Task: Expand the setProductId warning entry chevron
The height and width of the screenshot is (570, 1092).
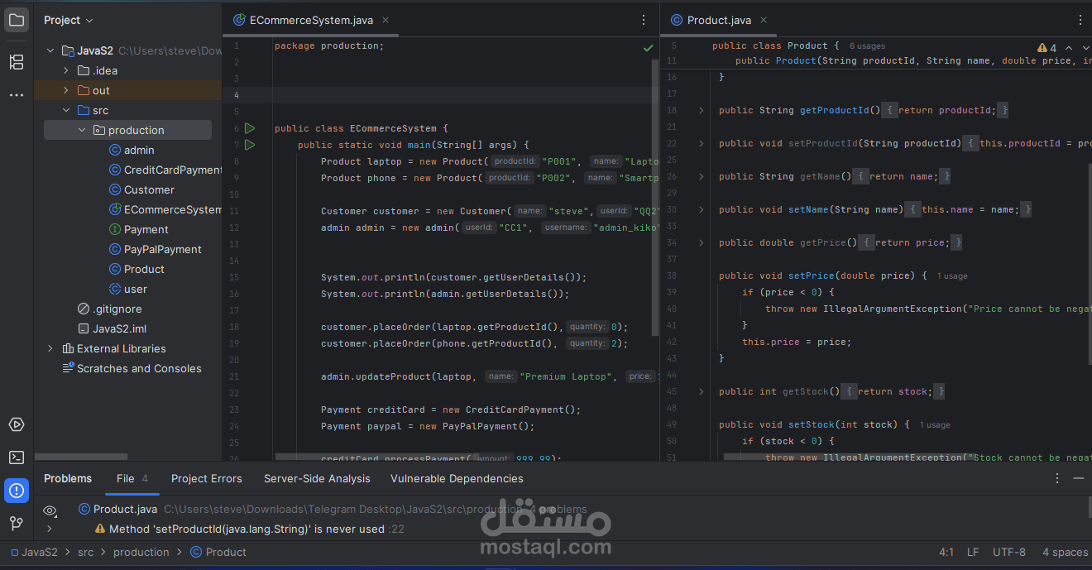Action: tap(50, 529)
